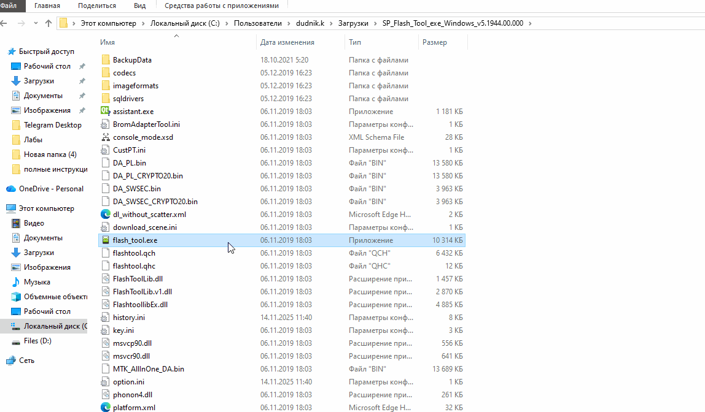Open recent locations dropdown arrow
Viewport: 705px width, 412px height.
(36, 23)
